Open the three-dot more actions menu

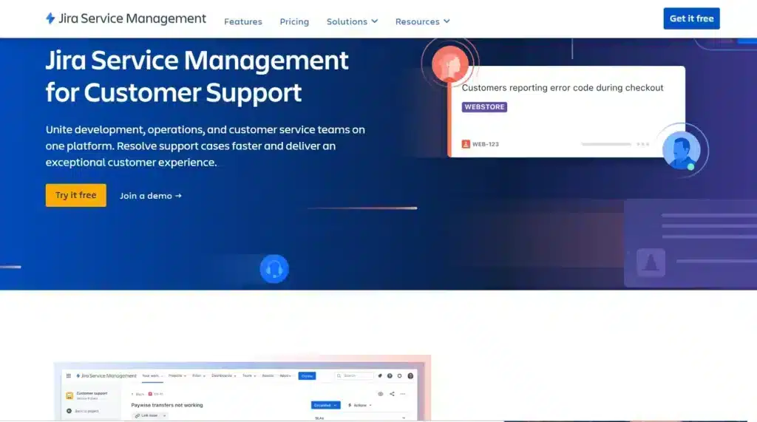[403, 394]
